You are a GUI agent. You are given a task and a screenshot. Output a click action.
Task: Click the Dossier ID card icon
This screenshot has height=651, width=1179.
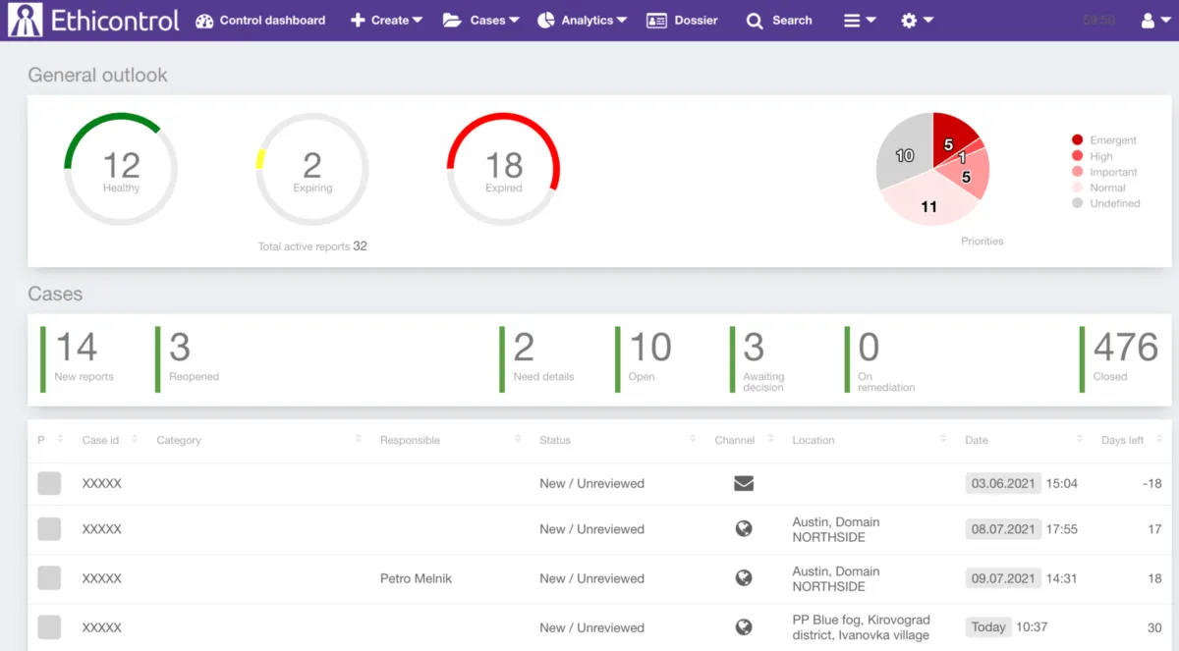click(x=656, y=21)
